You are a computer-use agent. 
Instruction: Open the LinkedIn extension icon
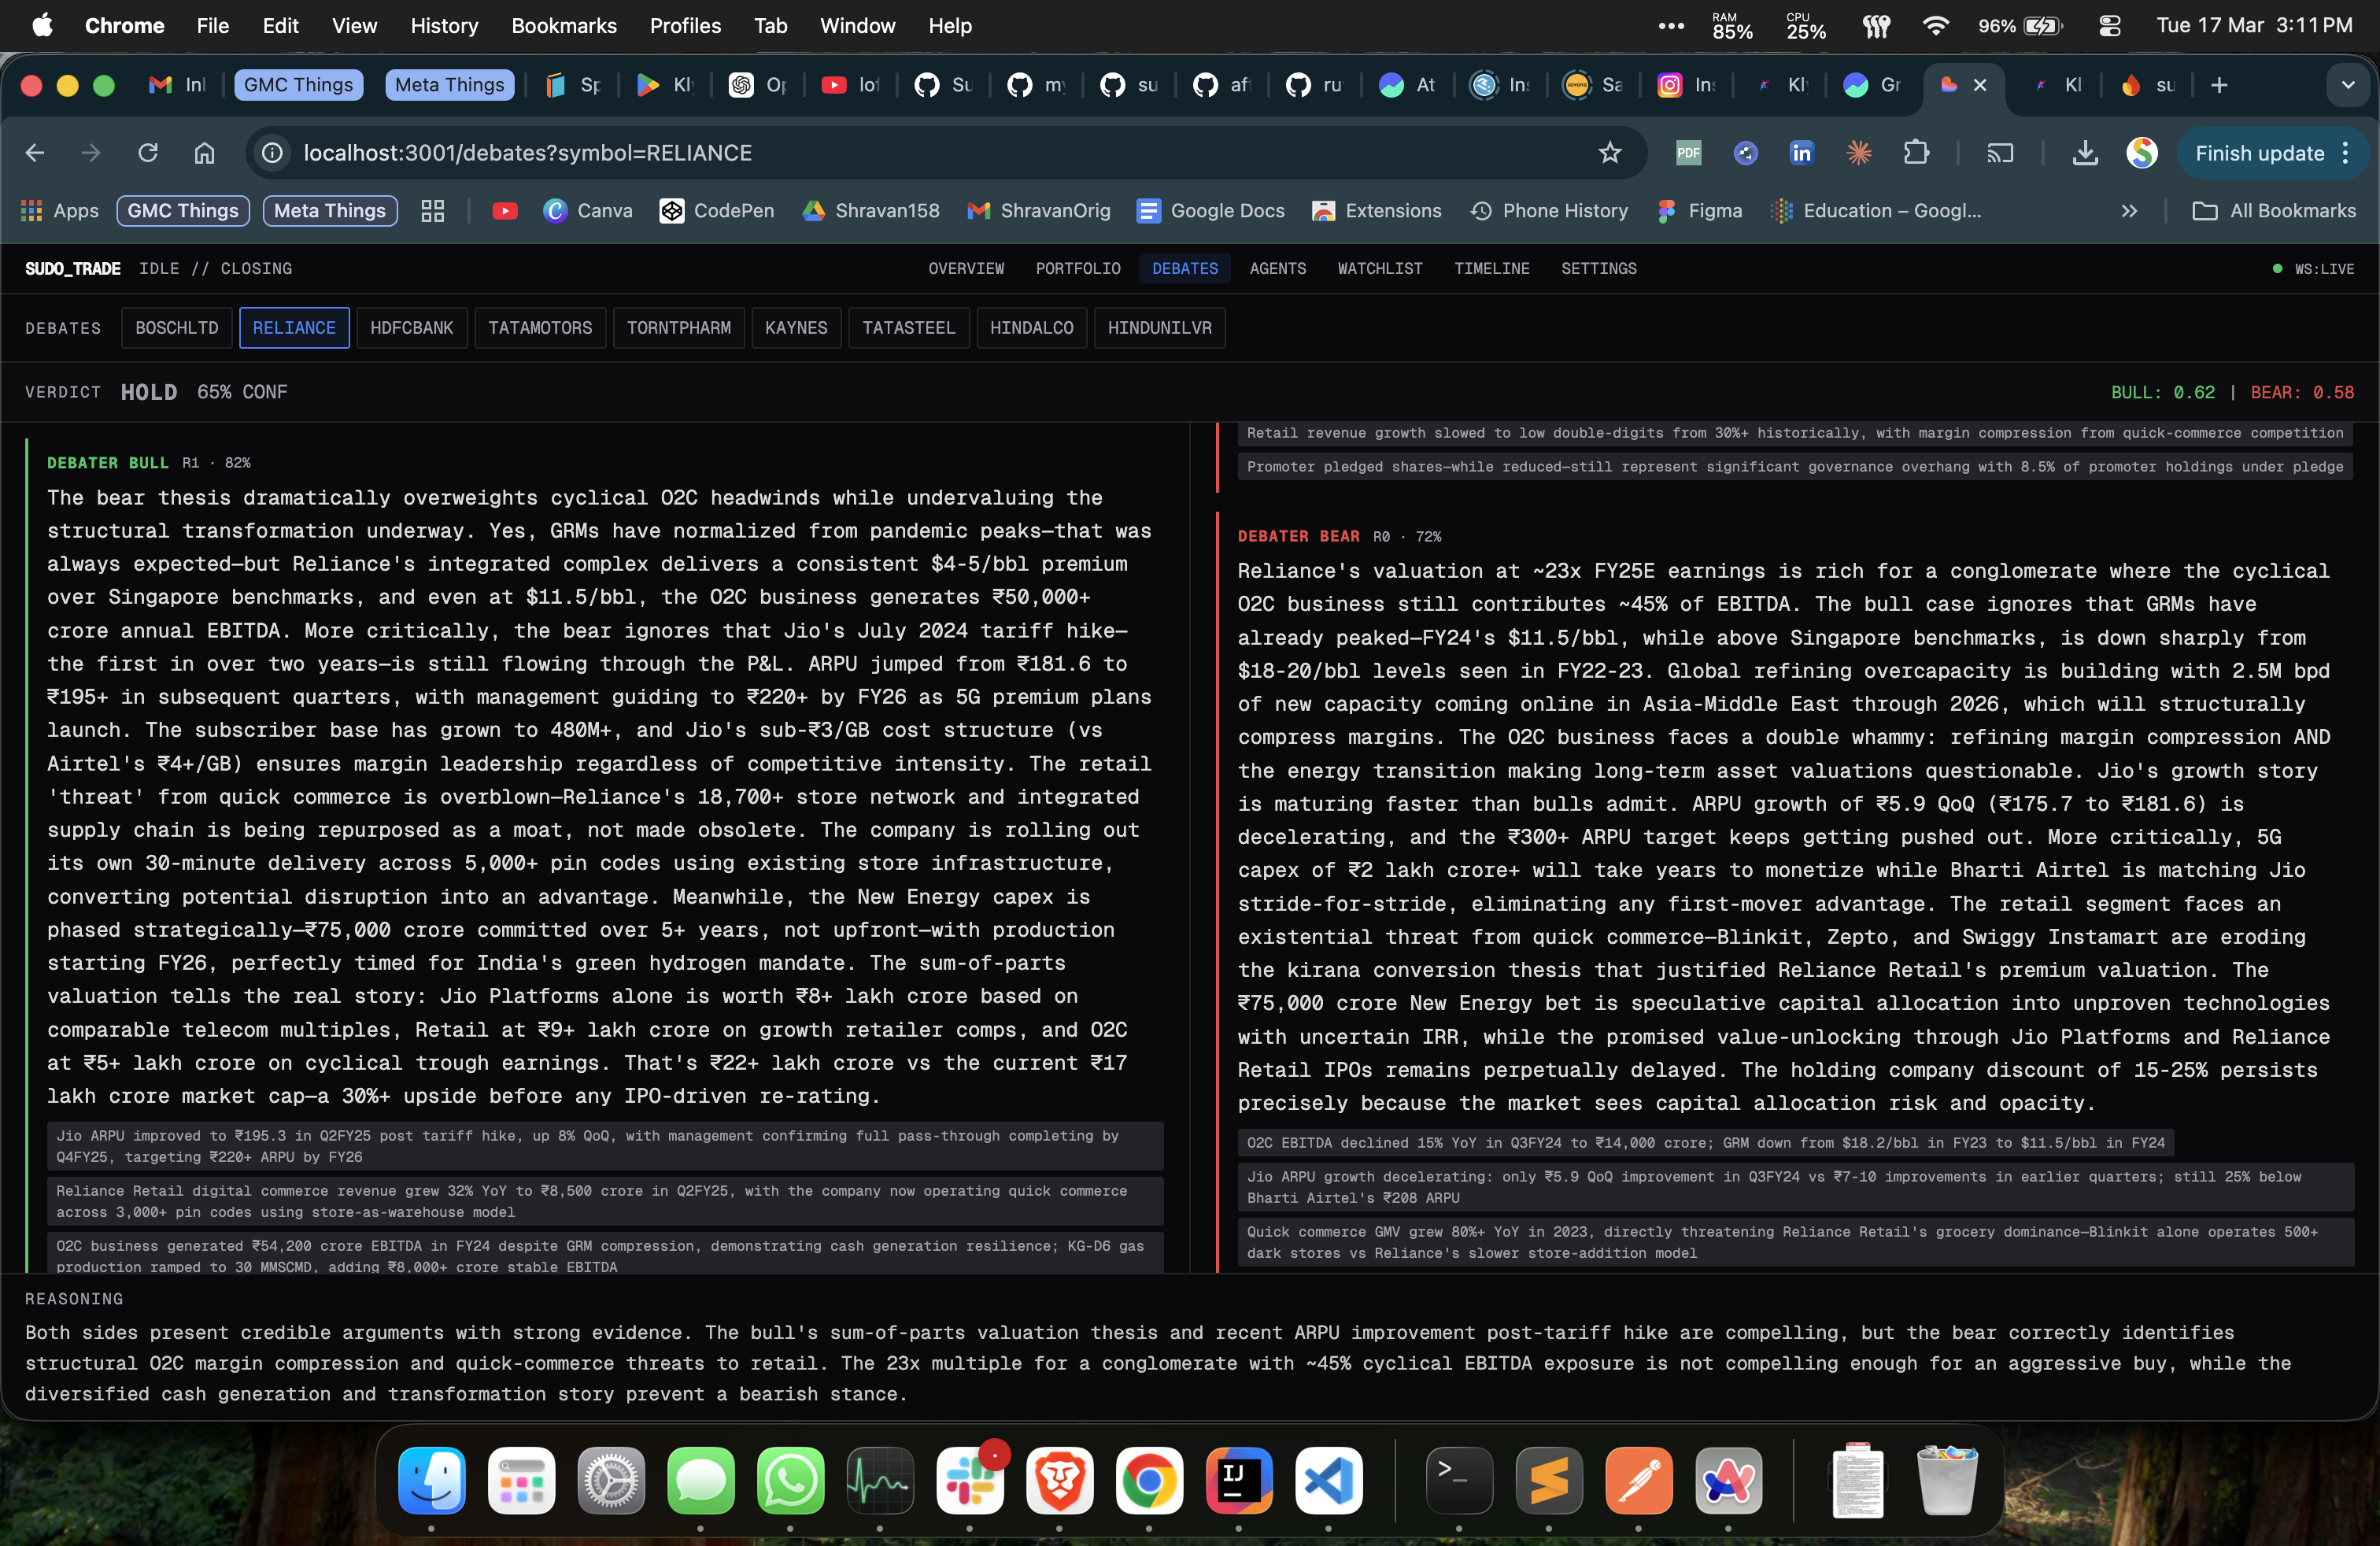1801,153
